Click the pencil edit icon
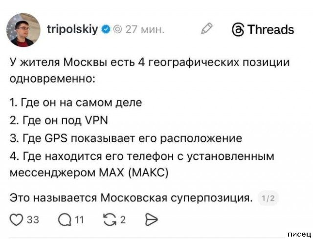The image size is (313, 239). tap(206, 29)
